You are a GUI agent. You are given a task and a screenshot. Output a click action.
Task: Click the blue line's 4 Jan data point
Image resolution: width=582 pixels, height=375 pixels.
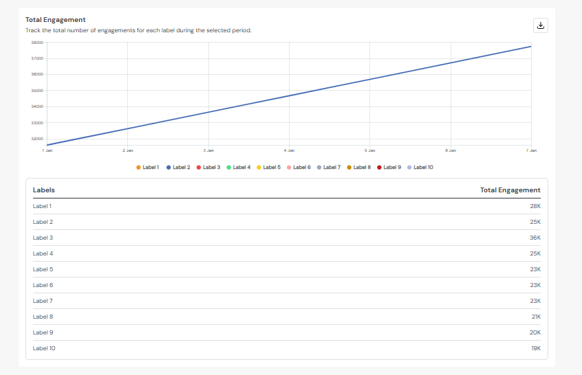click(x=289, y=95)
